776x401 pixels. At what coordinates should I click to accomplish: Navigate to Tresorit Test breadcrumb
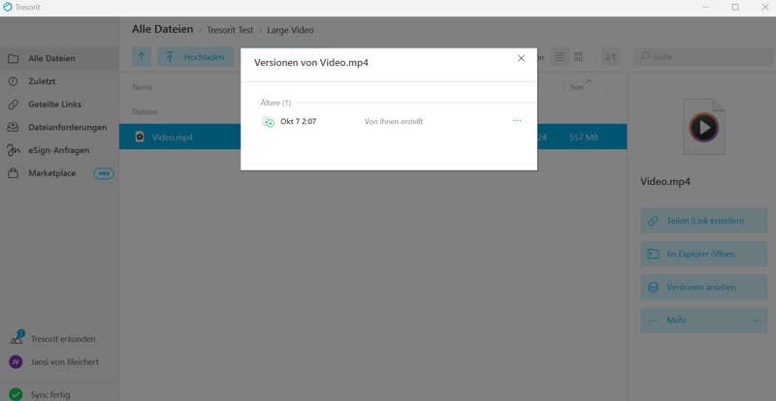click(230, 30)
